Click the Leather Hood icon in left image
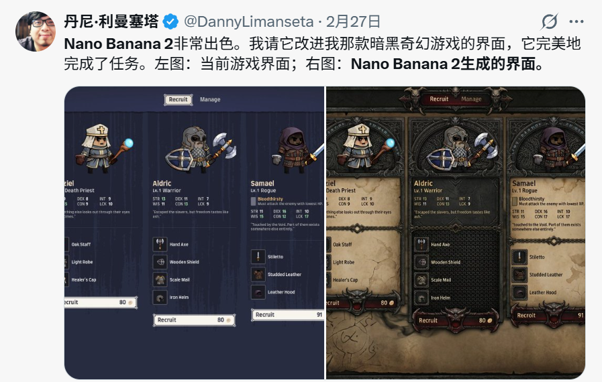602x382 pixels. [258, 292]
